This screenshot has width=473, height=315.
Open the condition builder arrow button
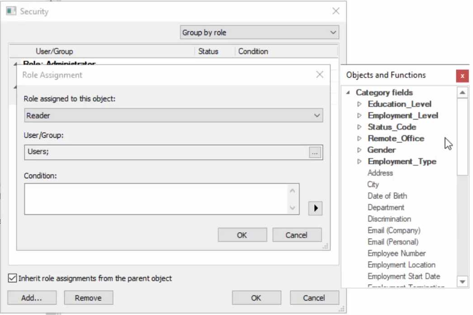315,208
